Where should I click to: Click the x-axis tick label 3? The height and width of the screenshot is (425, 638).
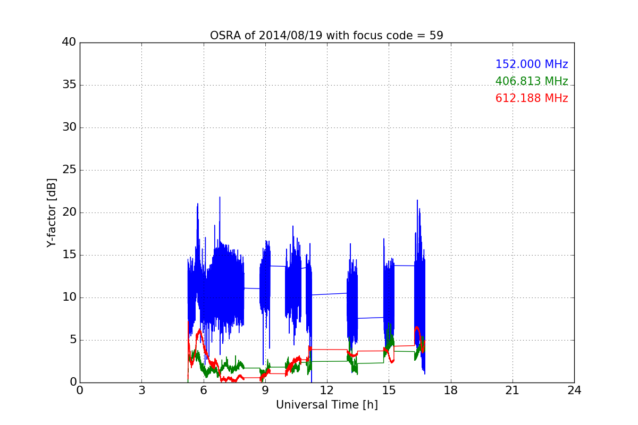141,390
